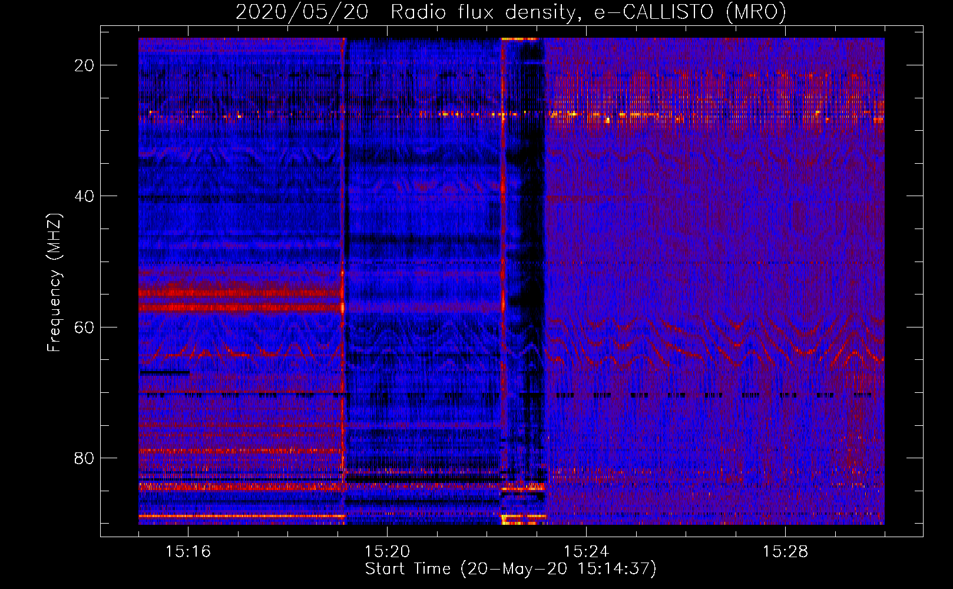Click the 'Frequency (MHZ)' axis label
Viewport: 953px width, 589px height.
(54, 283)
